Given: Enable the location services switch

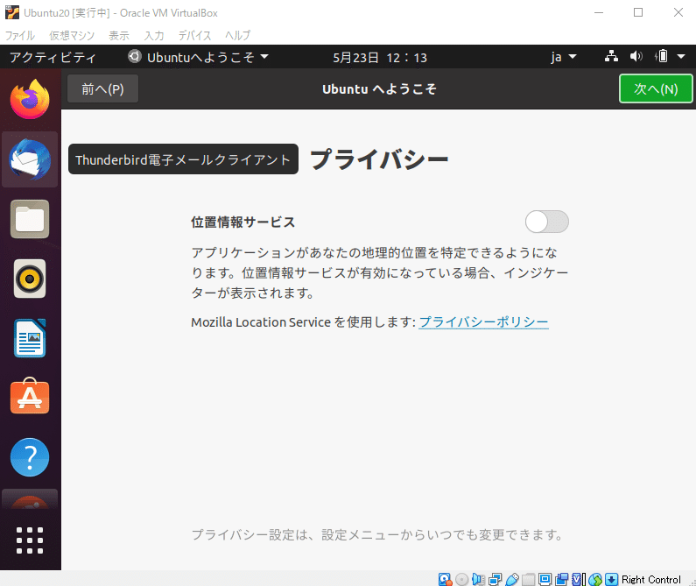Looking at the screenshot, I should [x=546, y=222].
